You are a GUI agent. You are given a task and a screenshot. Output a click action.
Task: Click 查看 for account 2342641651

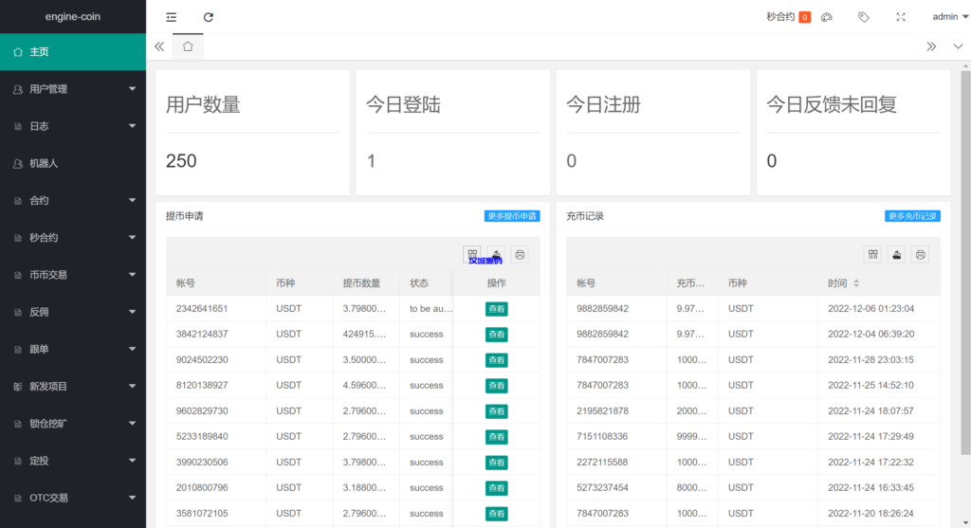point(497,309)
